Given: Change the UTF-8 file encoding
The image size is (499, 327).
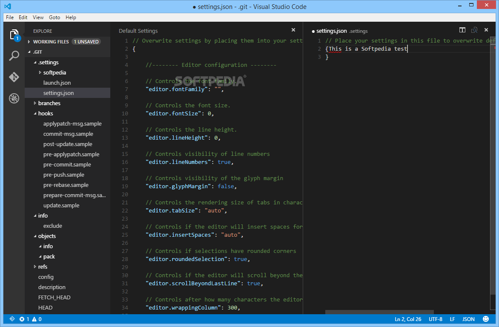Looking at the screenshot, I should pos(436,319).
